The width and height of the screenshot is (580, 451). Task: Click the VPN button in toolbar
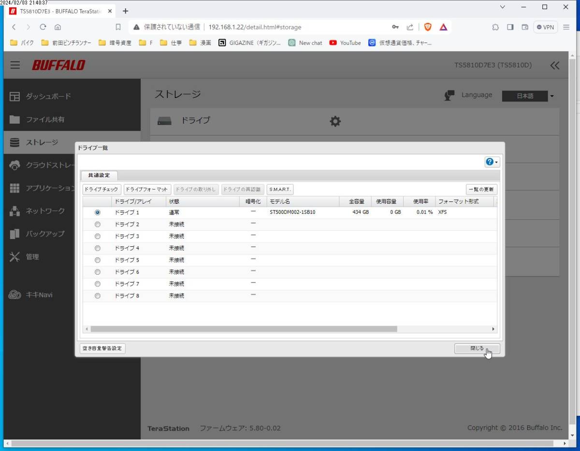pyautogui.click(x=546, y=27)
